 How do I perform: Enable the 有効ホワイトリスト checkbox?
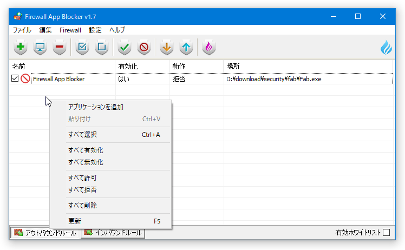[387, 233]
